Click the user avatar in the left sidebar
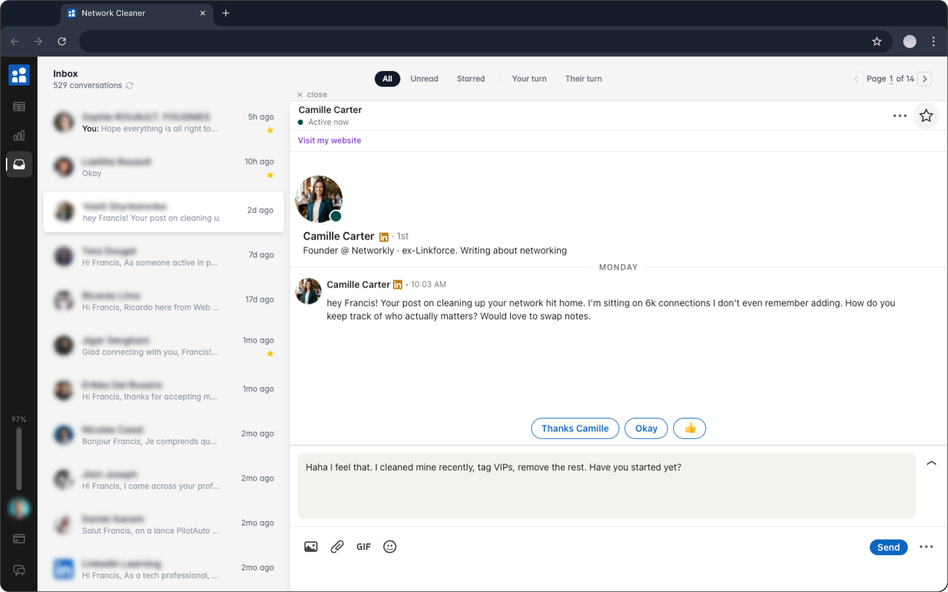 click(x=19, y=508)
